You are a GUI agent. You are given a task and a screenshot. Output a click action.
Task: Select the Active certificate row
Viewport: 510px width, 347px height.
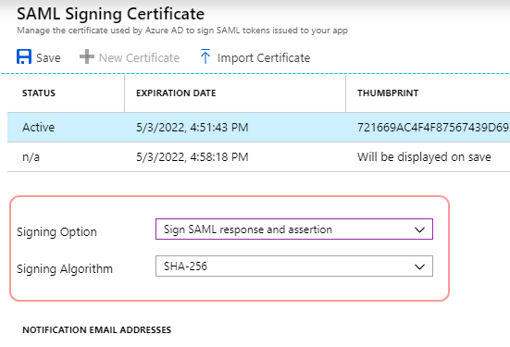(258, 127)
